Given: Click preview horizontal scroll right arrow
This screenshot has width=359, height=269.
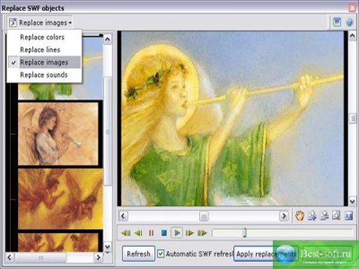Looking at the screenshot, I should click(x=284, y=216).
